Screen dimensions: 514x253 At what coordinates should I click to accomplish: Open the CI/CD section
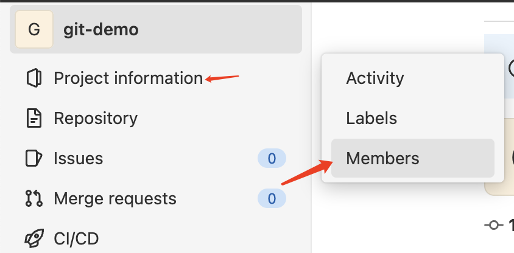[x=76, y=238]
